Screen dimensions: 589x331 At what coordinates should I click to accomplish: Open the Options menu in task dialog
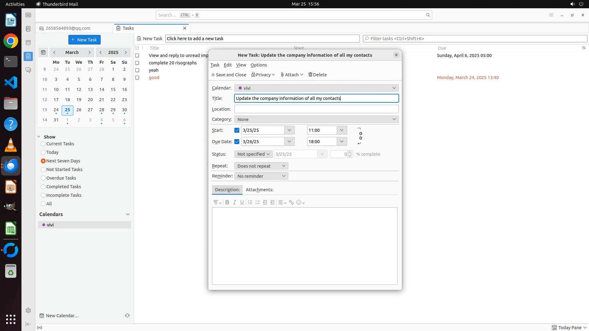[x=259, y=65]
